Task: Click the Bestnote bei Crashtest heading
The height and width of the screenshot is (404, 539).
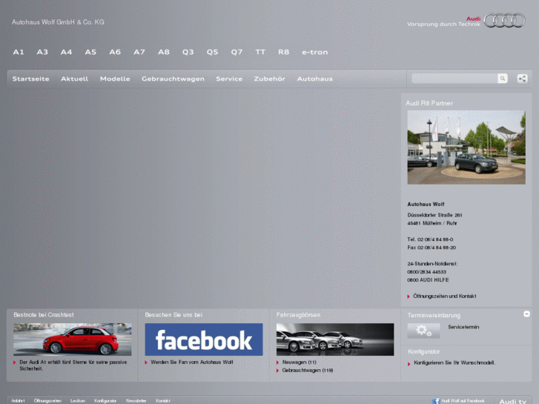Action: (x=44, y=315)
